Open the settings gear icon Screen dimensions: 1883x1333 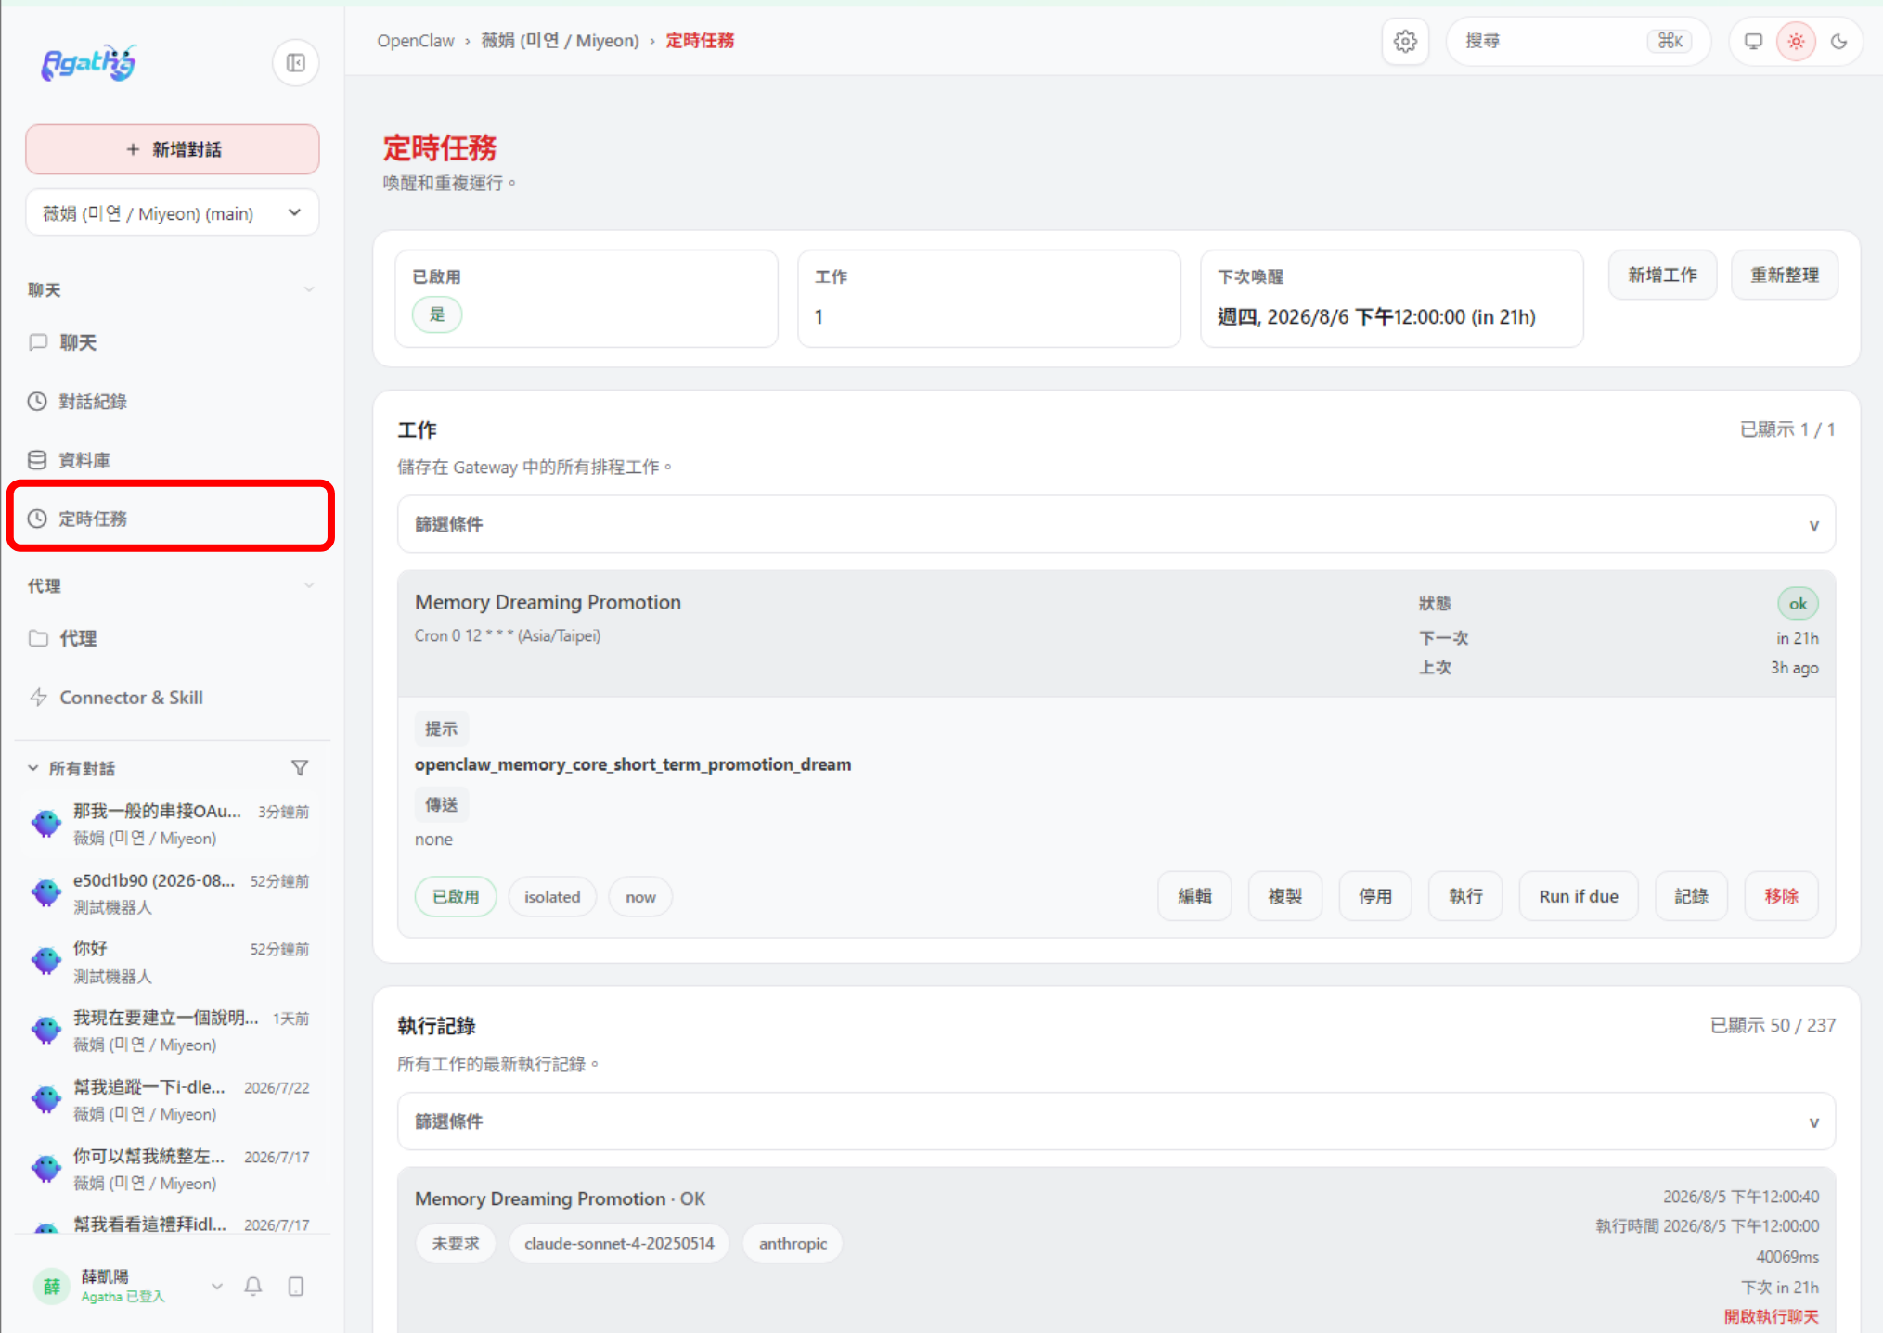point(1405,41)
